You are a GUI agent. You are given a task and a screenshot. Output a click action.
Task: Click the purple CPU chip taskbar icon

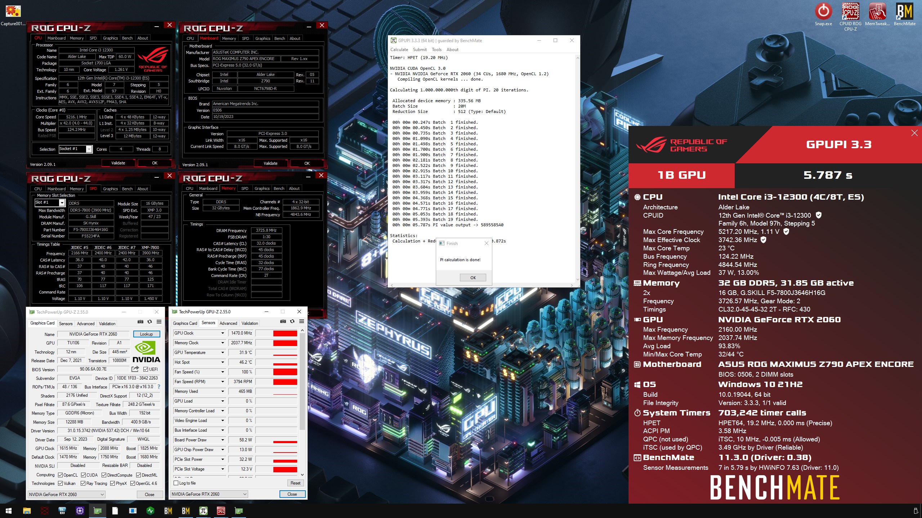point(80,511)
